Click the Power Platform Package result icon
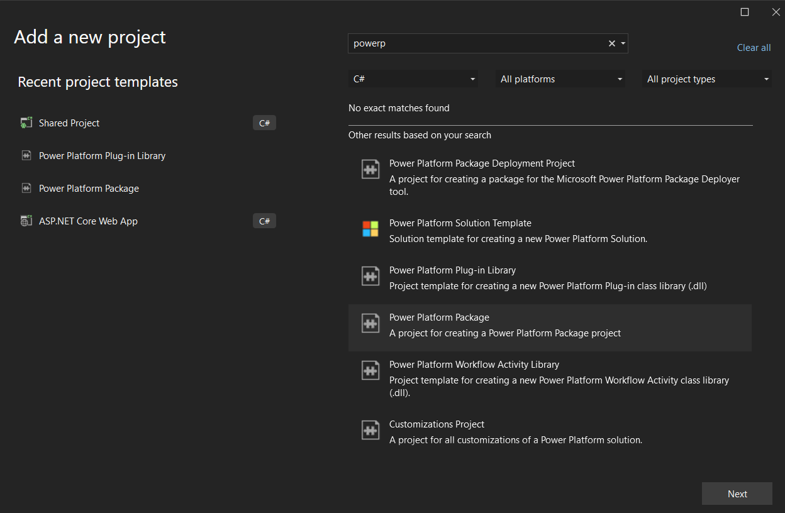This screenshot has height=513, width=785. 370,323
